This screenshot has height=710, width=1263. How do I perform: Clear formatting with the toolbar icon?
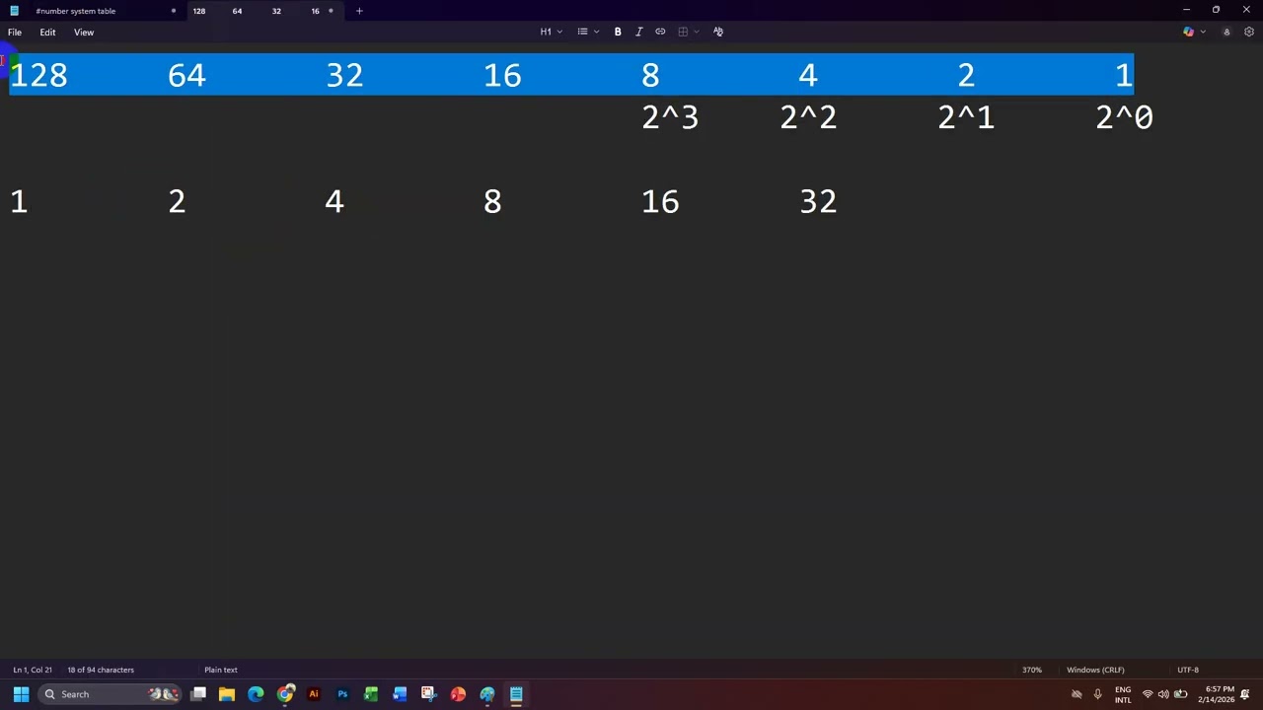(718, 32)
